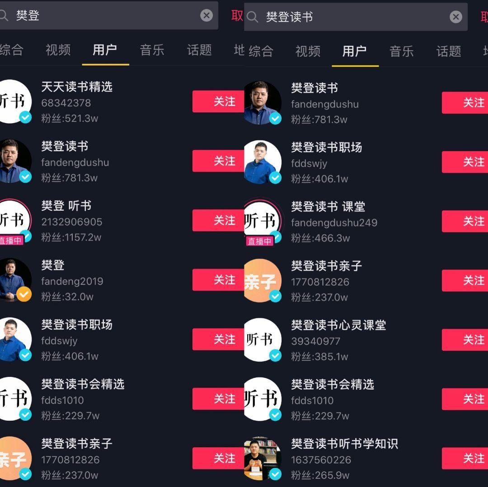Switch to 视频 tab in left panel
Screen dimensions: 488x487
click(58, 50)
